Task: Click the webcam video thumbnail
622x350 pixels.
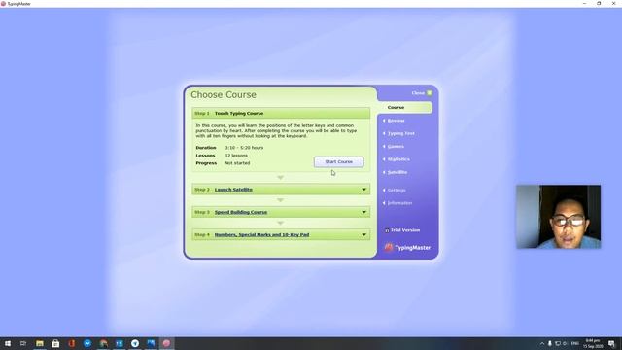Action: 559,217
